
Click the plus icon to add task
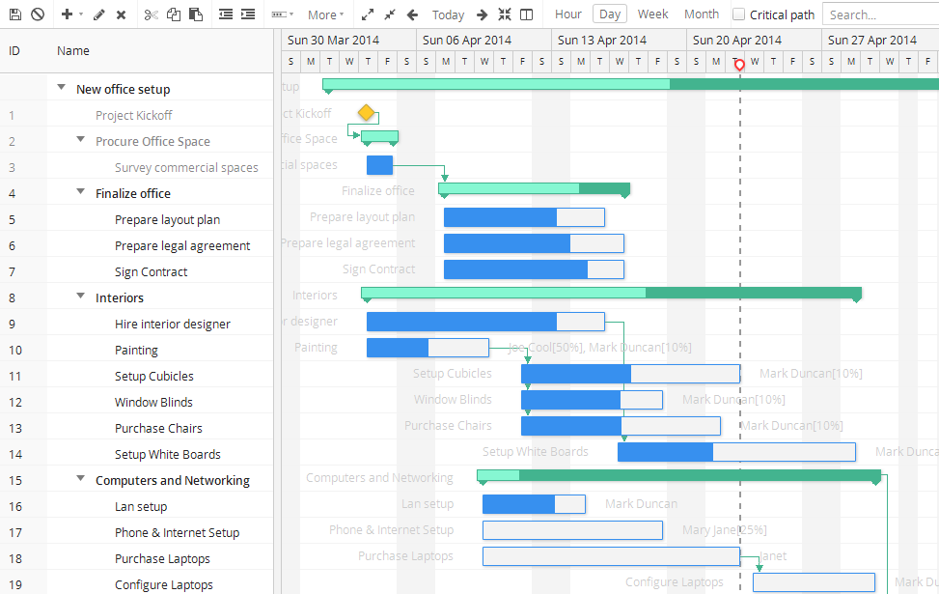(x=68, y=14)
